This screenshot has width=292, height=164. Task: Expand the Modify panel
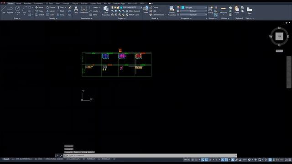pyautogui.click(x=53, y=18)
